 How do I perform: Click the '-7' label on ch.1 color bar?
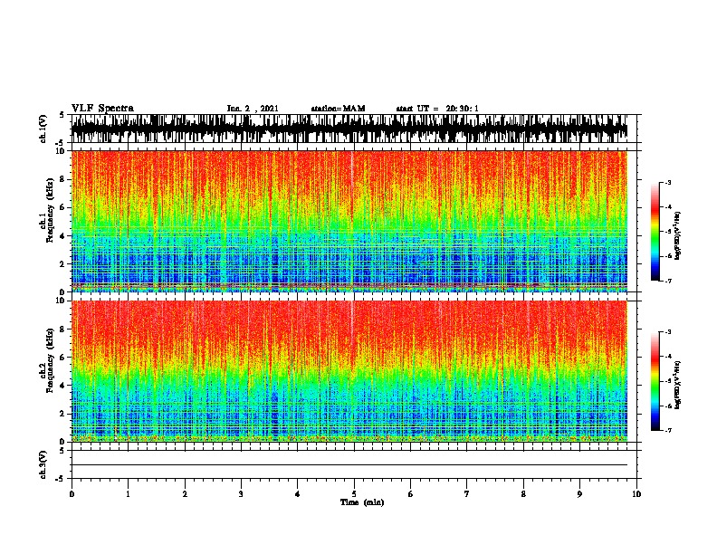point(668,281)
